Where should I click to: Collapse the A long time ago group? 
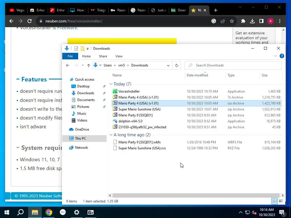click(x=111, y=135)
